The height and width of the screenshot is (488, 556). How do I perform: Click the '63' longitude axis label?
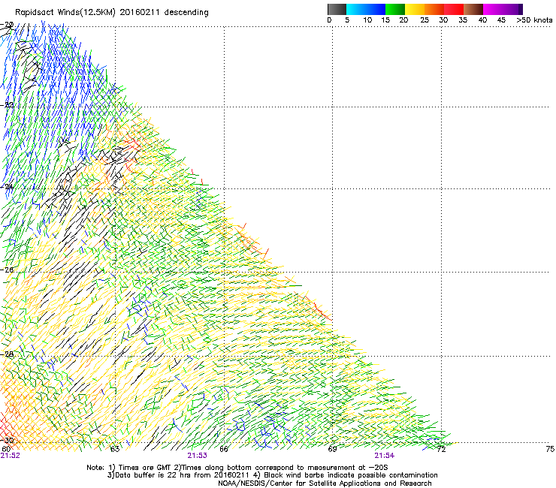pyautogui.click(x=115, y=450)
